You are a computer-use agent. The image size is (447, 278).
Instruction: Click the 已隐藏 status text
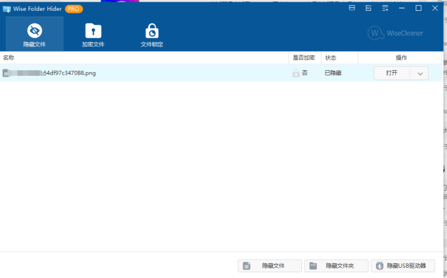tap(333, 73)
